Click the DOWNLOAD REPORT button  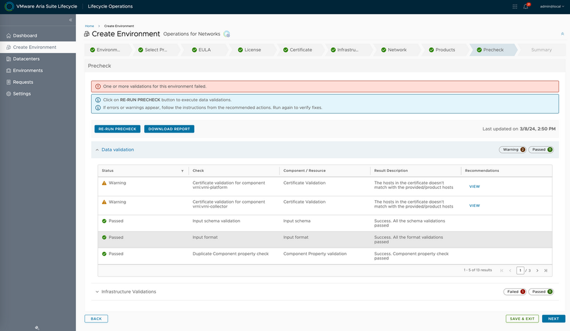169,129
